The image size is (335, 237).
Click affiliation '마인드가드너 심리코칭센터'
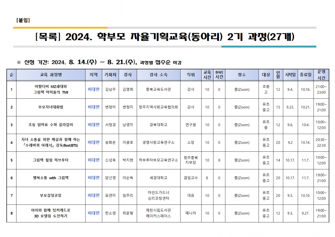(159, 196)
